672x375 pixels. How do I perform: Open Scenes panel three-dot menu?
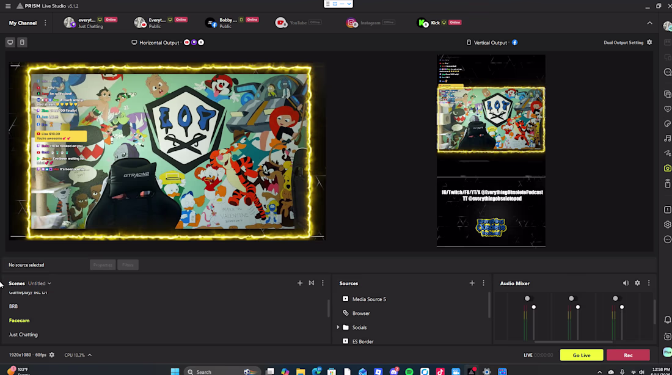click(323, 283)
